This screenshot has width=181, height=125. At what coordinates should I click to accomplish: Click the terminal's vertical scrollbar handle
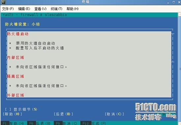point(180,69)
